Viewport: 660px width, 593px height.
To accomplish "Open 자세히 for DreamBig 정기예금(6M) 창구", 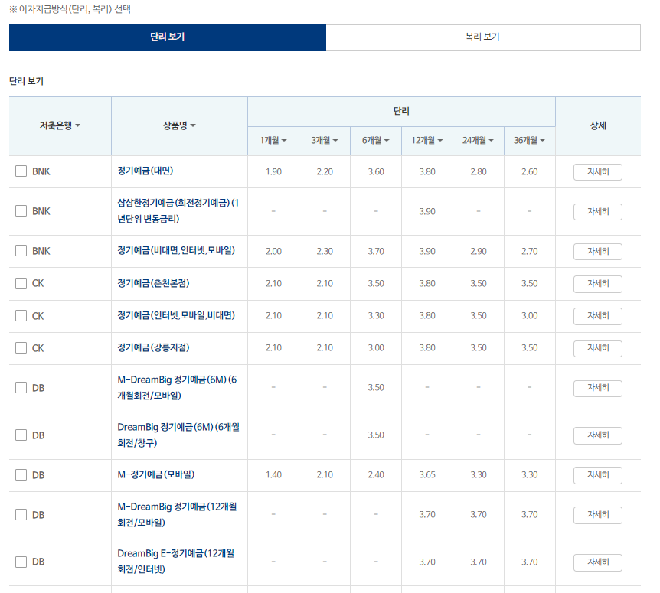I will (597, 435).
